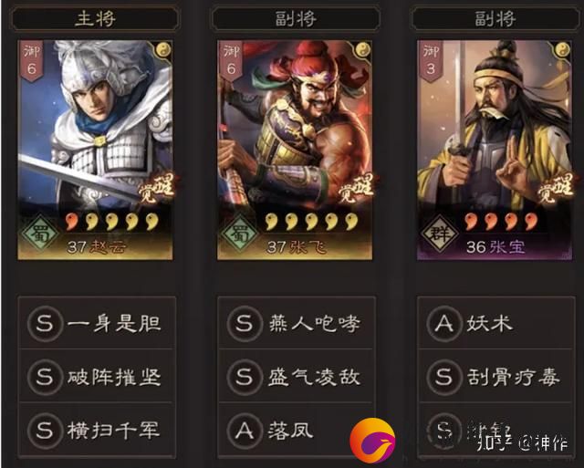Open the 张宝 general card portrait
Viewport: 584px width, 468px height.
[495, 150]
